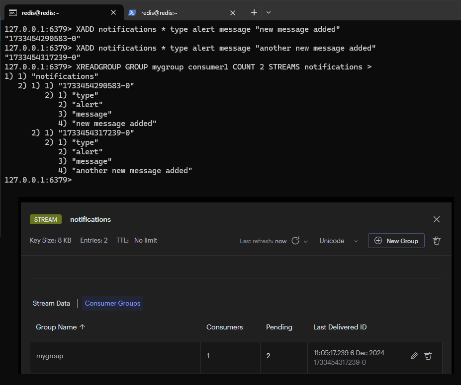Open the mygroup consumer group row
This screenshot has height=385, width=461.
(50, 356)
